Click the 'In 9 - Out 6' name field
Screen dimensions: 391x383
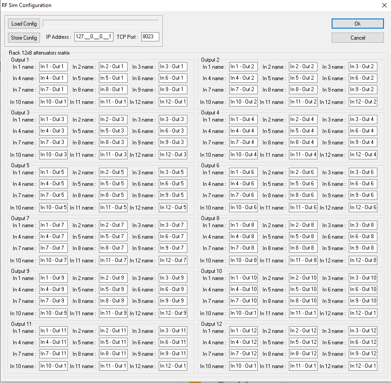point(363,195)
